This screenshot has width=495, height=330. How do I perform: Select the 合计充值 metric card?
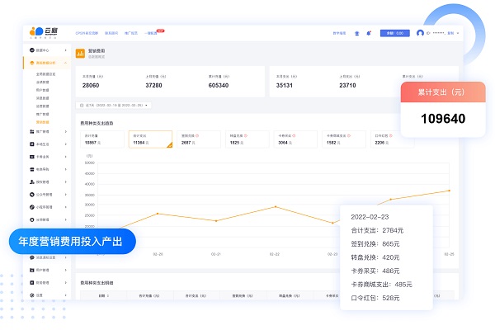point(102,139)
